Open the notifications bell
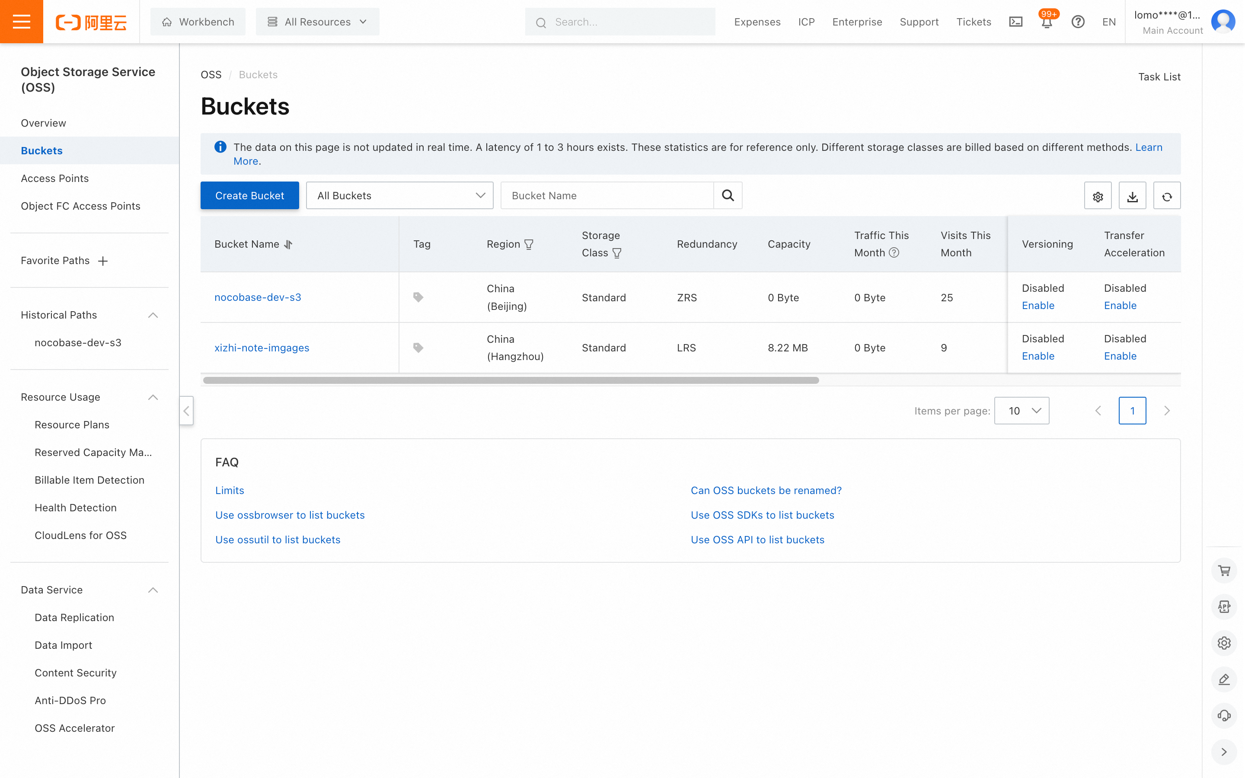Viewport: 1245px width, 778px height. coord(1047,22)
